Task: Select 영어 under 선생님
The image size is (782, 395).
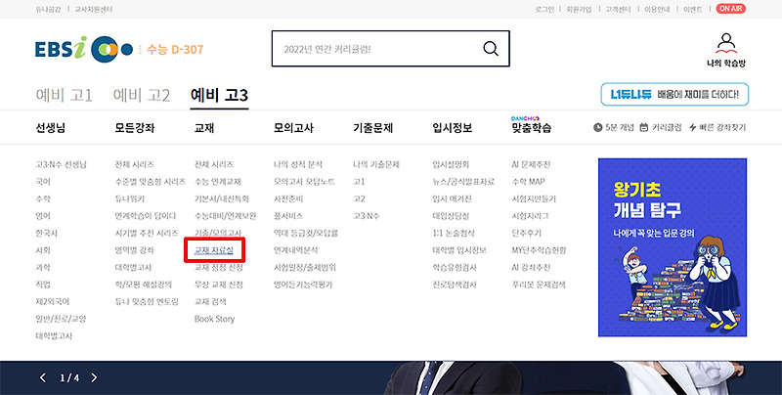Action: pyautogui.click(x=43, y=216)
